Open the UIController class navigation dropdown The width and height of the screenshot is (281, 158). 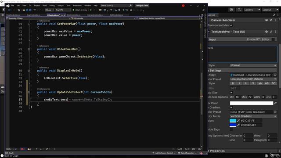(103, 18)
